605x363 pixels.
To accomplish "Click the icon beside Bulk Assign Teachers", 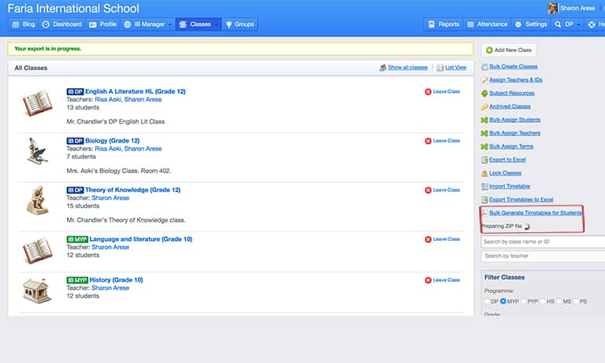I will click(484, 133).
